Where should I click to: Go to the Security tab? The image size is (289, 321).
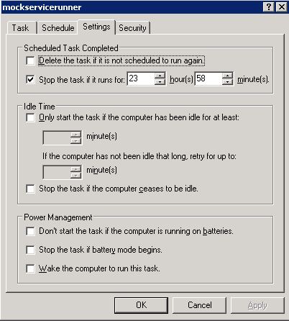[x=132, y=28]
